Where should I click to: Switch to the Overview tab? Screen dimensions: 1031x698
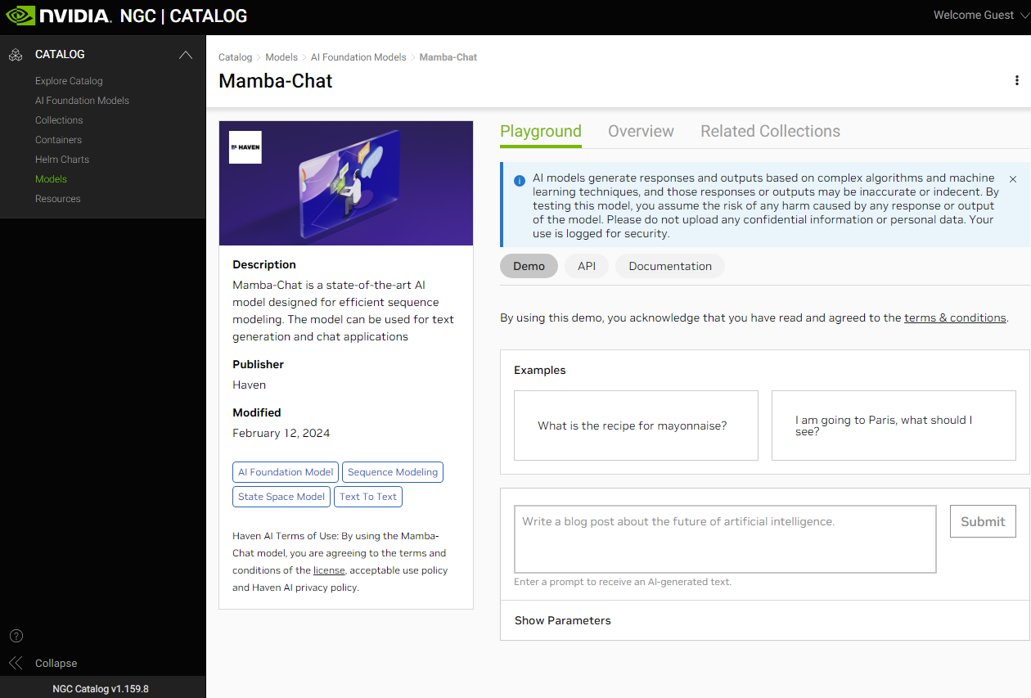641,132
